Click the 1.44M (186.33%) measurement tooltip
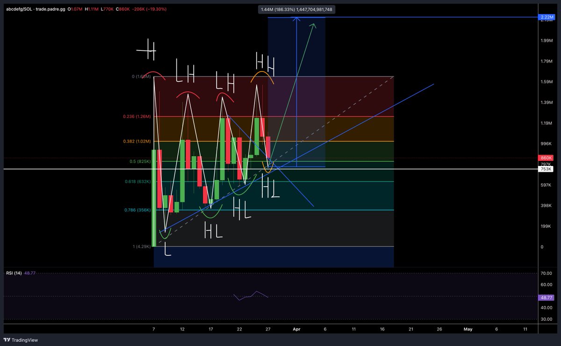The image size is (561, 346). coord(296,9)
